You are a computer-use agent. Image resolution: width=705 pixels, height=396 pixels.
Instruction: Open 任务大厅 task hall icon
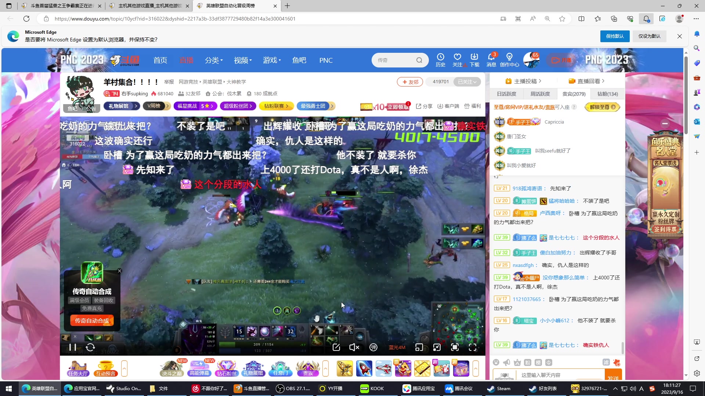pos(78,368)
